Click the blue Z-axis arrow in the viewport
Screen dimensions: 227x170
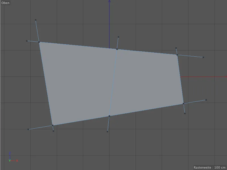click(x=109, y=17)
